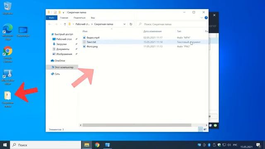
Task: Sort files by Дата изменения column
Action: pos(152,31)
